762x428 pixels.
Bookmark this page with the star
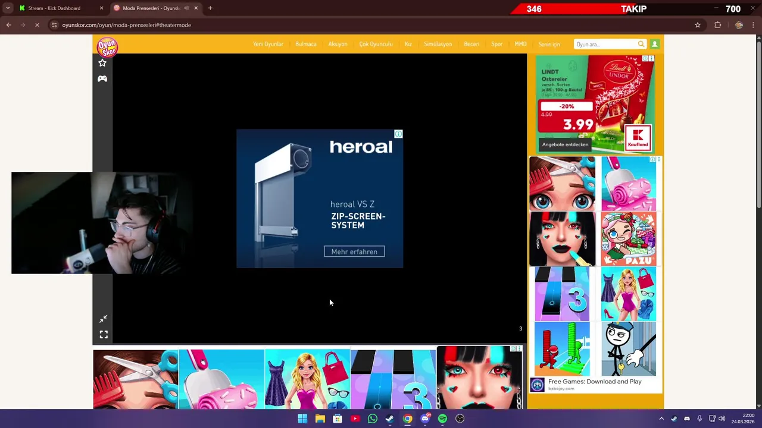pyautogui.click(x=697, y=25)
